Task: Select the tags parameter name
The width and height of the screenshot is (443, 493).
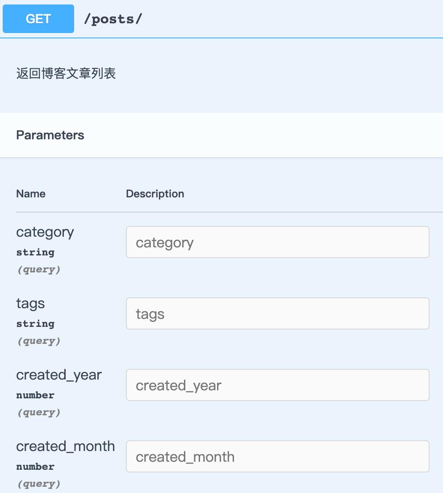Action: click(30, 303)
